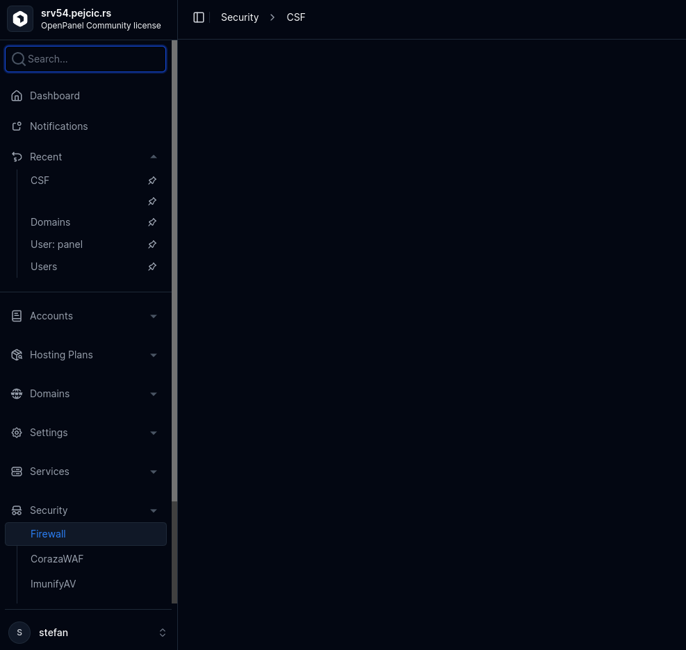Click the OpenPanel hexagon logo
The image size is (686, 650).
point(20,19)
